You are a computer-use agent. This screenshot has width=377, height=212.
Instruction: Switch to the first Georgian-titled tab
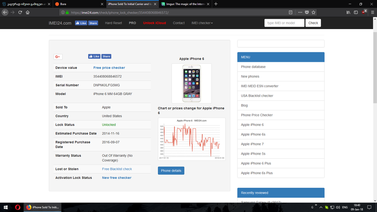pyautogui.click(x=27, y=4)
